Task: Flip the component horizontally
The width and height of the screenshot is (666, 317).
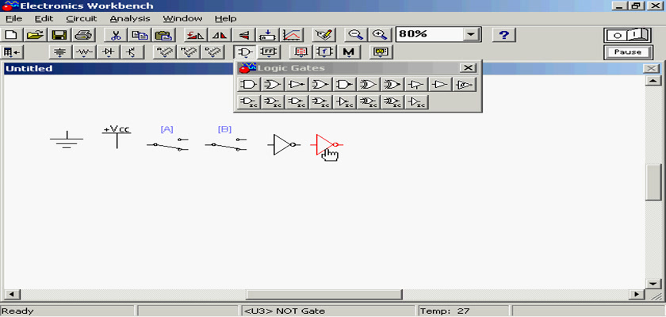Action: click(x=220, y=35)
